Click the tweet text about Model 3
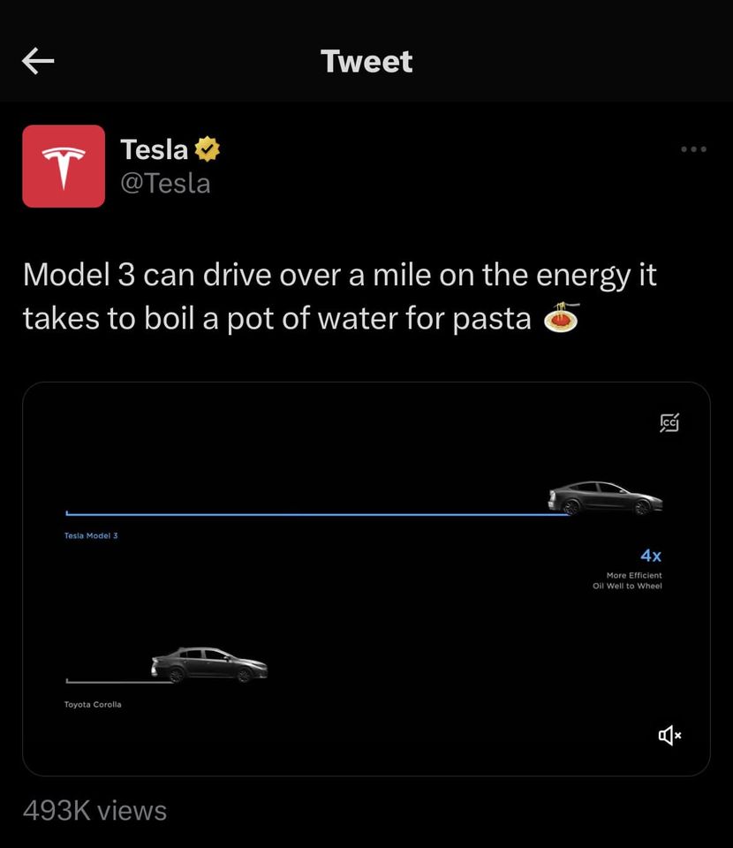This screenshot has width=733, height=848. [340, 296]
